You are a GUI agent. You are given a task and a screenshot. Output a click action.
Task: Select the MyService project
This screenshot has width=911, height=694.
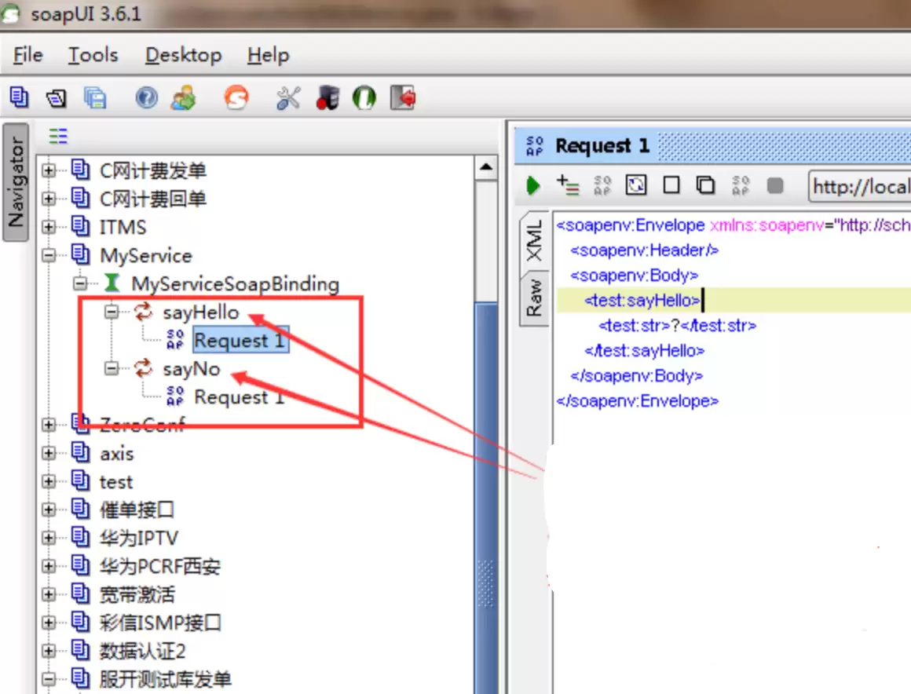(x=145, y=255)
